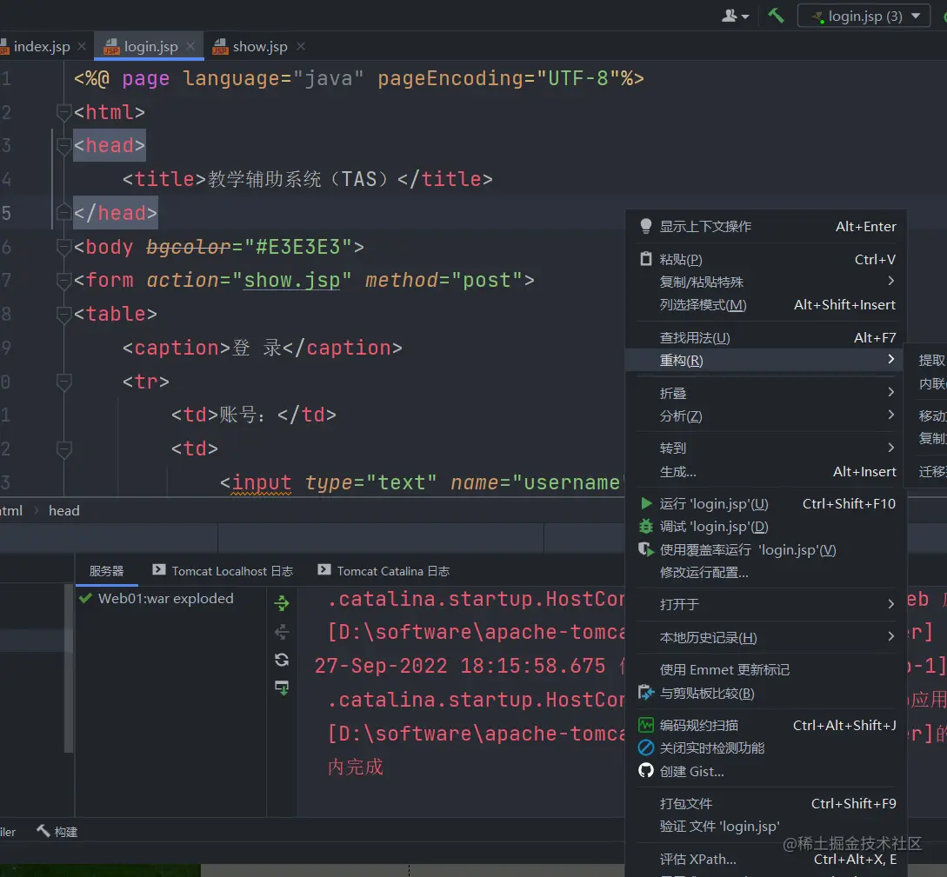The height and width of the screenshot is (877, 947).
Task: Close the index.jsp tab
Action: tap(82, 46)
